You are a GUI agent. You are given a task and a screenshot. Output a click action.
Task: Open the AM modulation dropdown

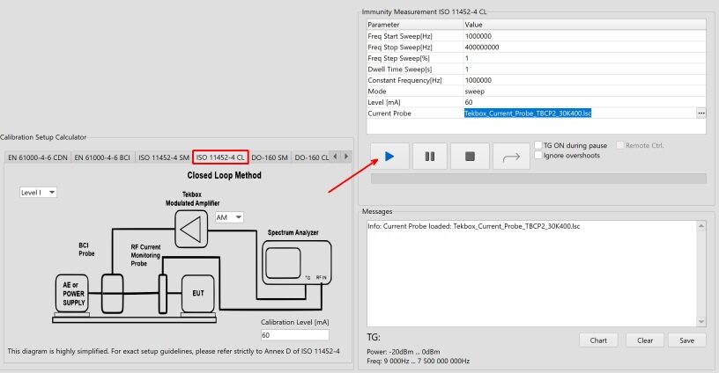pos(229,217)
